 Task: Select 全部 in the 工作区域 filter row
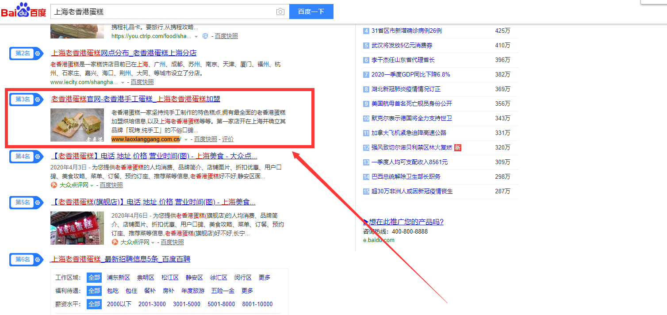pos(94,277)
